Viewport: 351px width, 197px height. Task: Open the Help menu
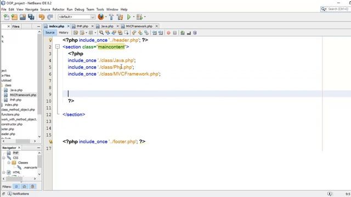click(124, 9)
